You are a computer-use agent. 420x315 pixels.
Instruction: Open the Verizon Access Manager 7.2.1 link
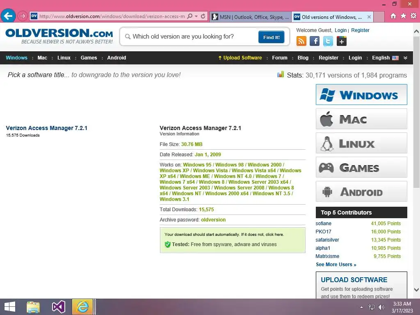pyautogui.click(x=47, y=128)
